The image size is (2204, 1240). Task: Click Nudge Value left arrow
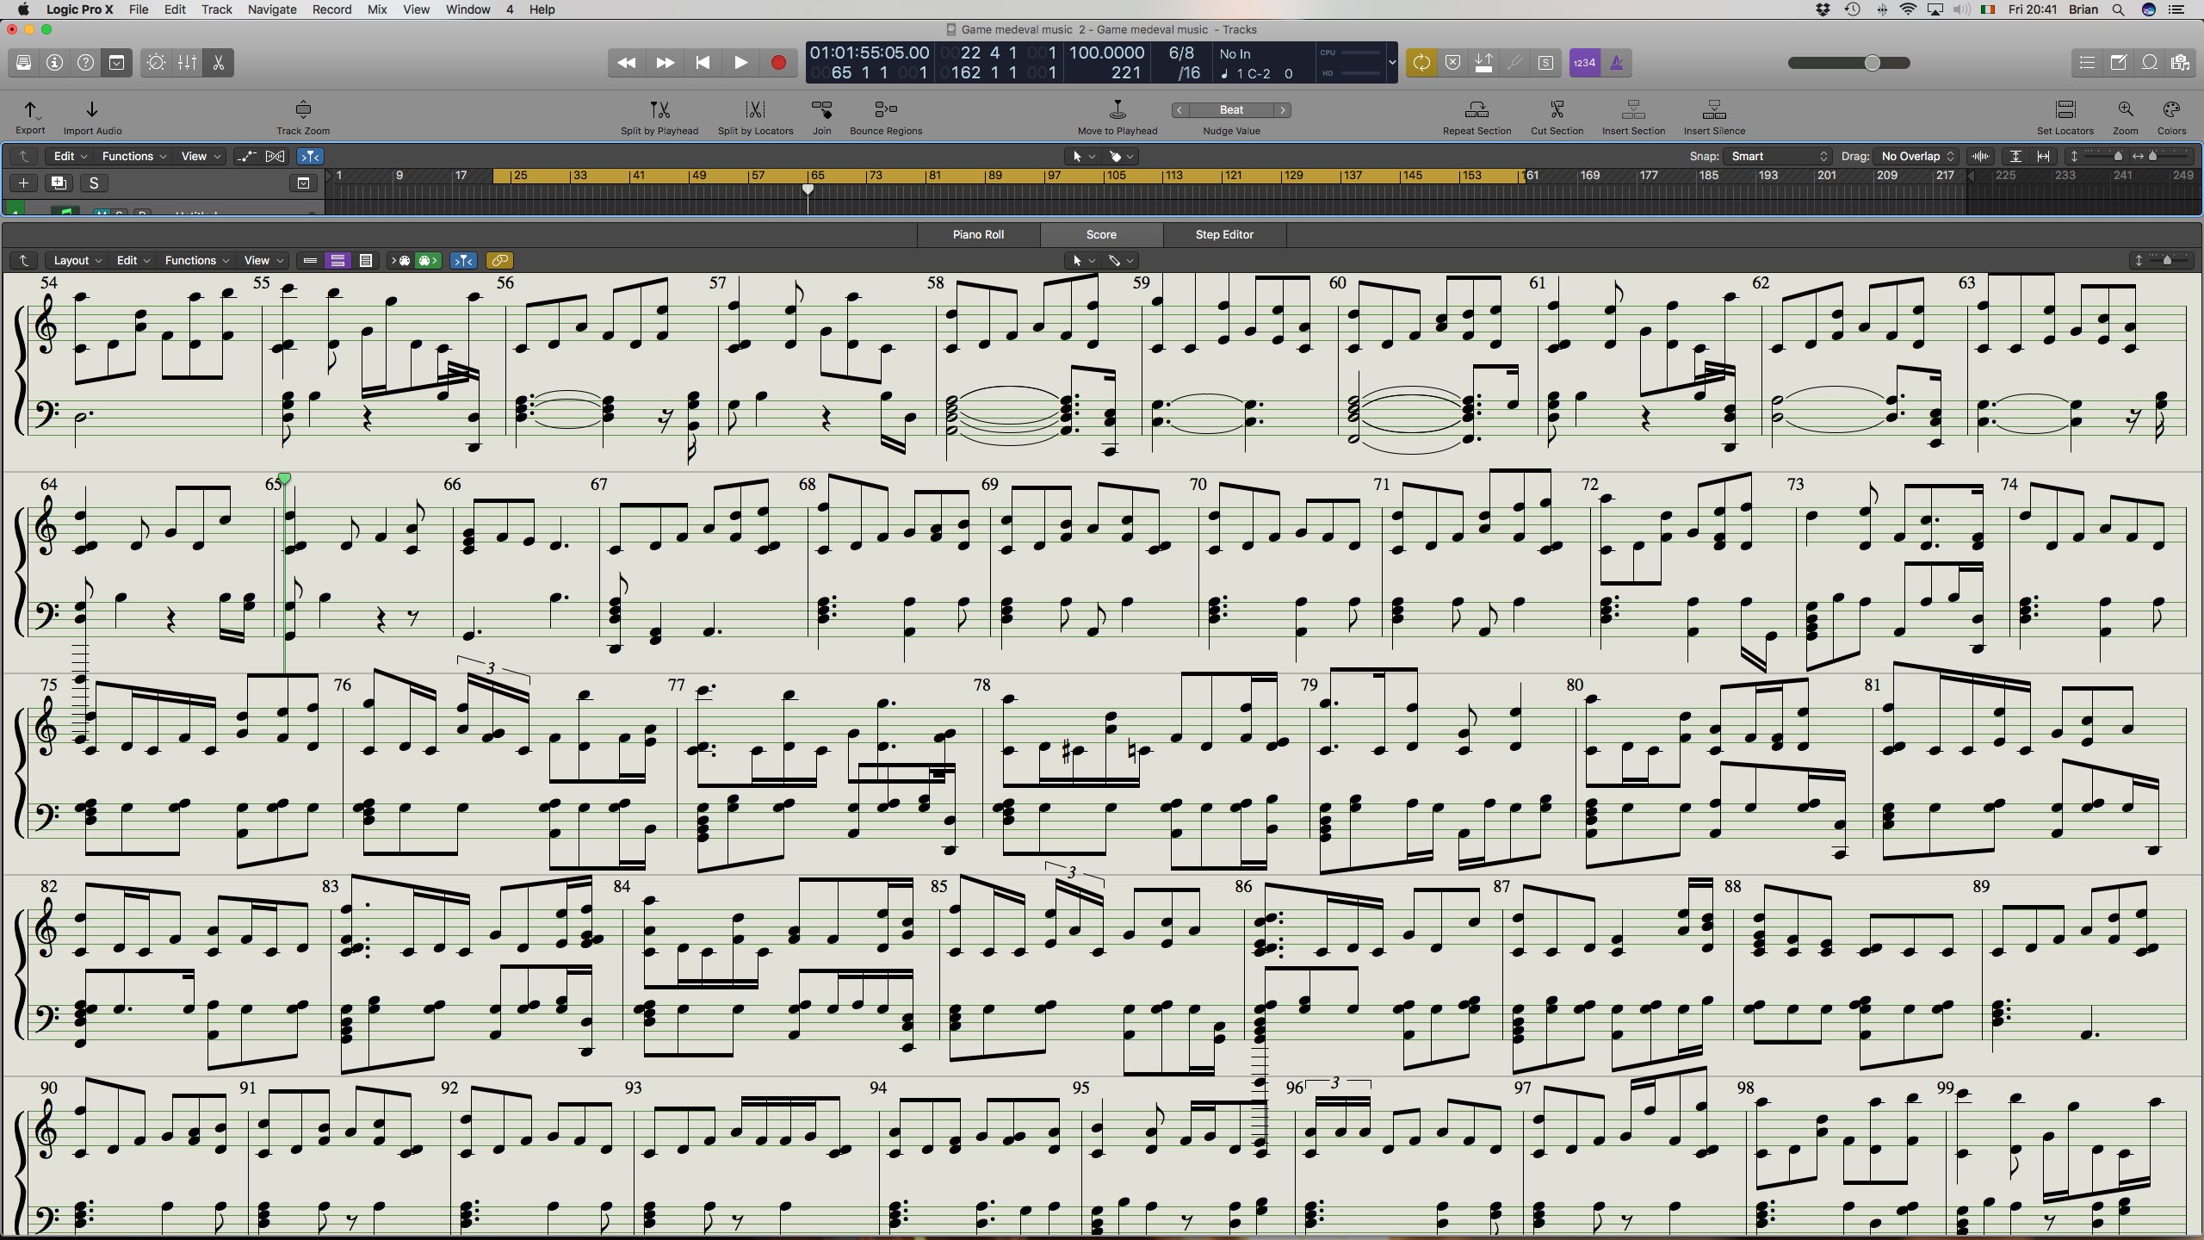[1180, 110]
